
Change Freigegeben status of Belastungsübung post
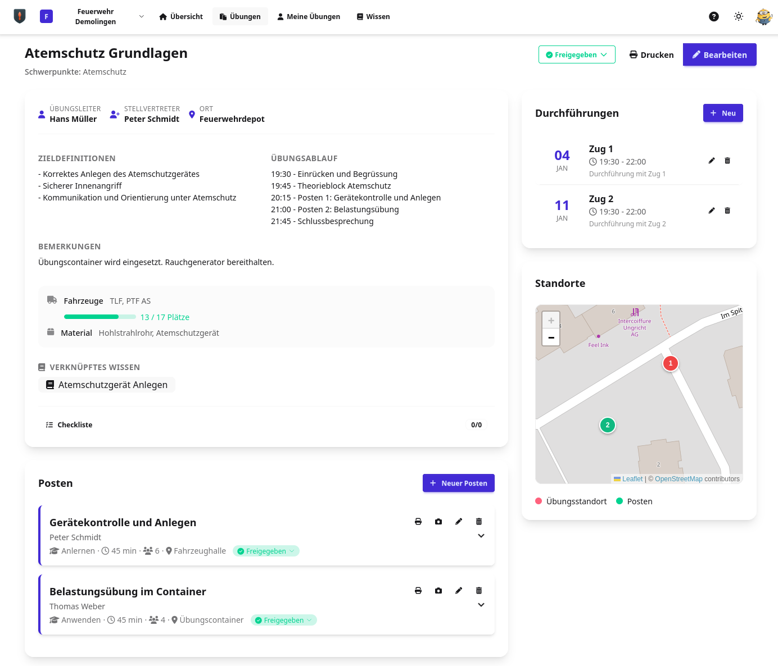(283, 621)
